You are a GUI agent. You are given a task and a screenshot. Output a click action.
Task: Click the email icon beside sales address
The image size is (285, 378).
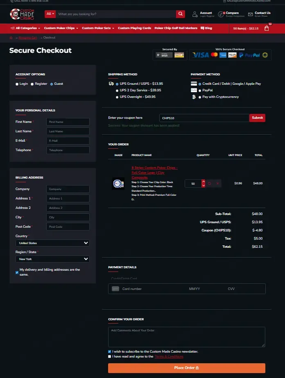point(224,1)
